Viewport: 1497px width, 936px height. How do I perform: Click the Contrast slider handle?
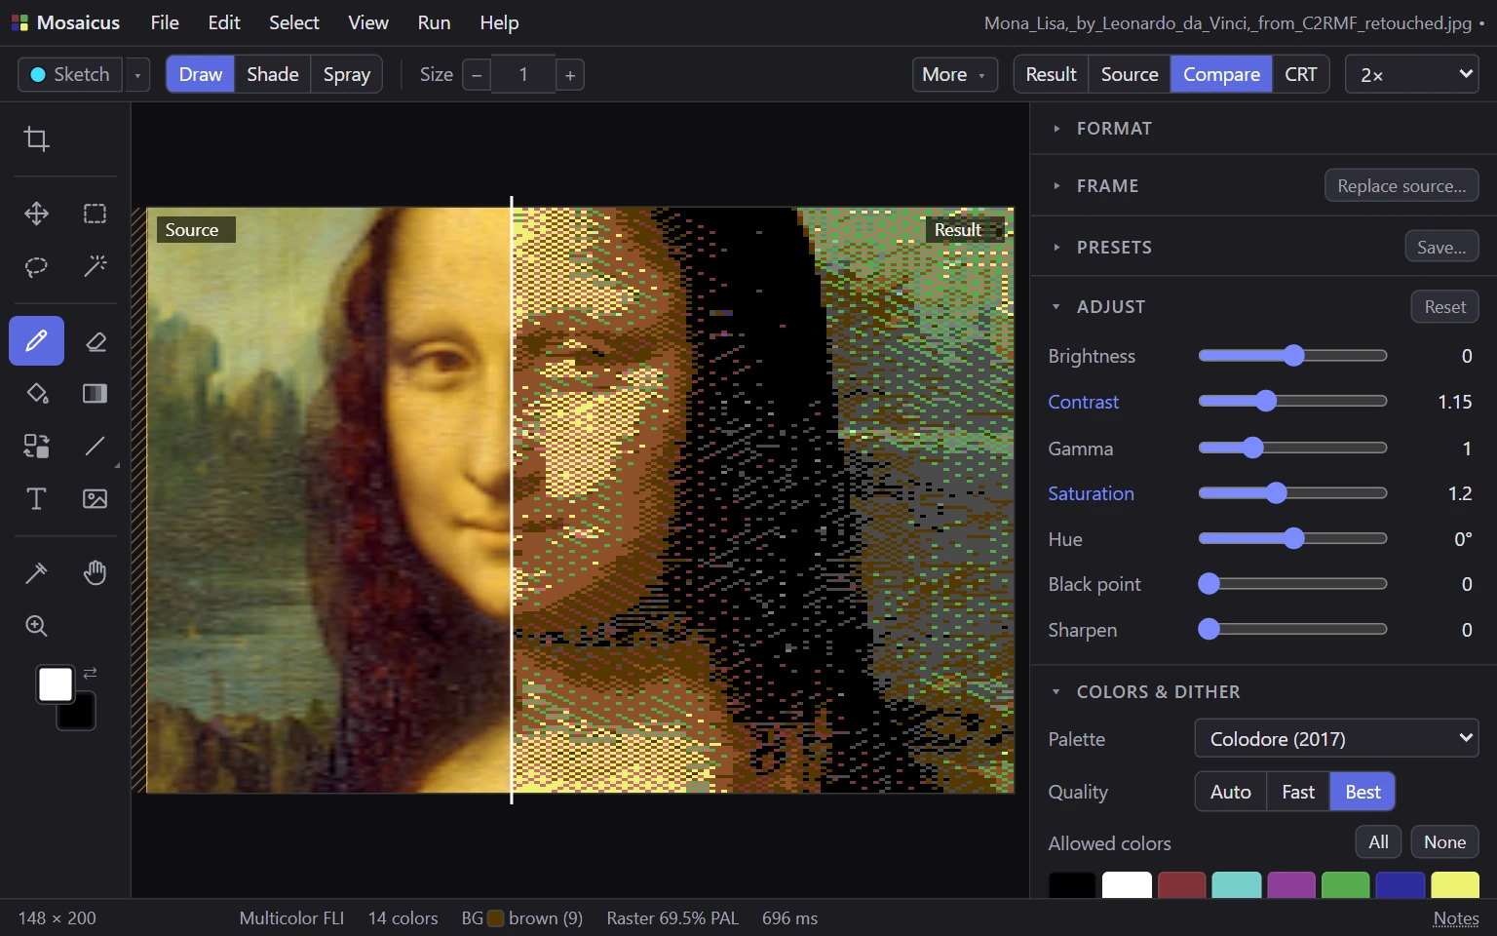[1265, 401]
